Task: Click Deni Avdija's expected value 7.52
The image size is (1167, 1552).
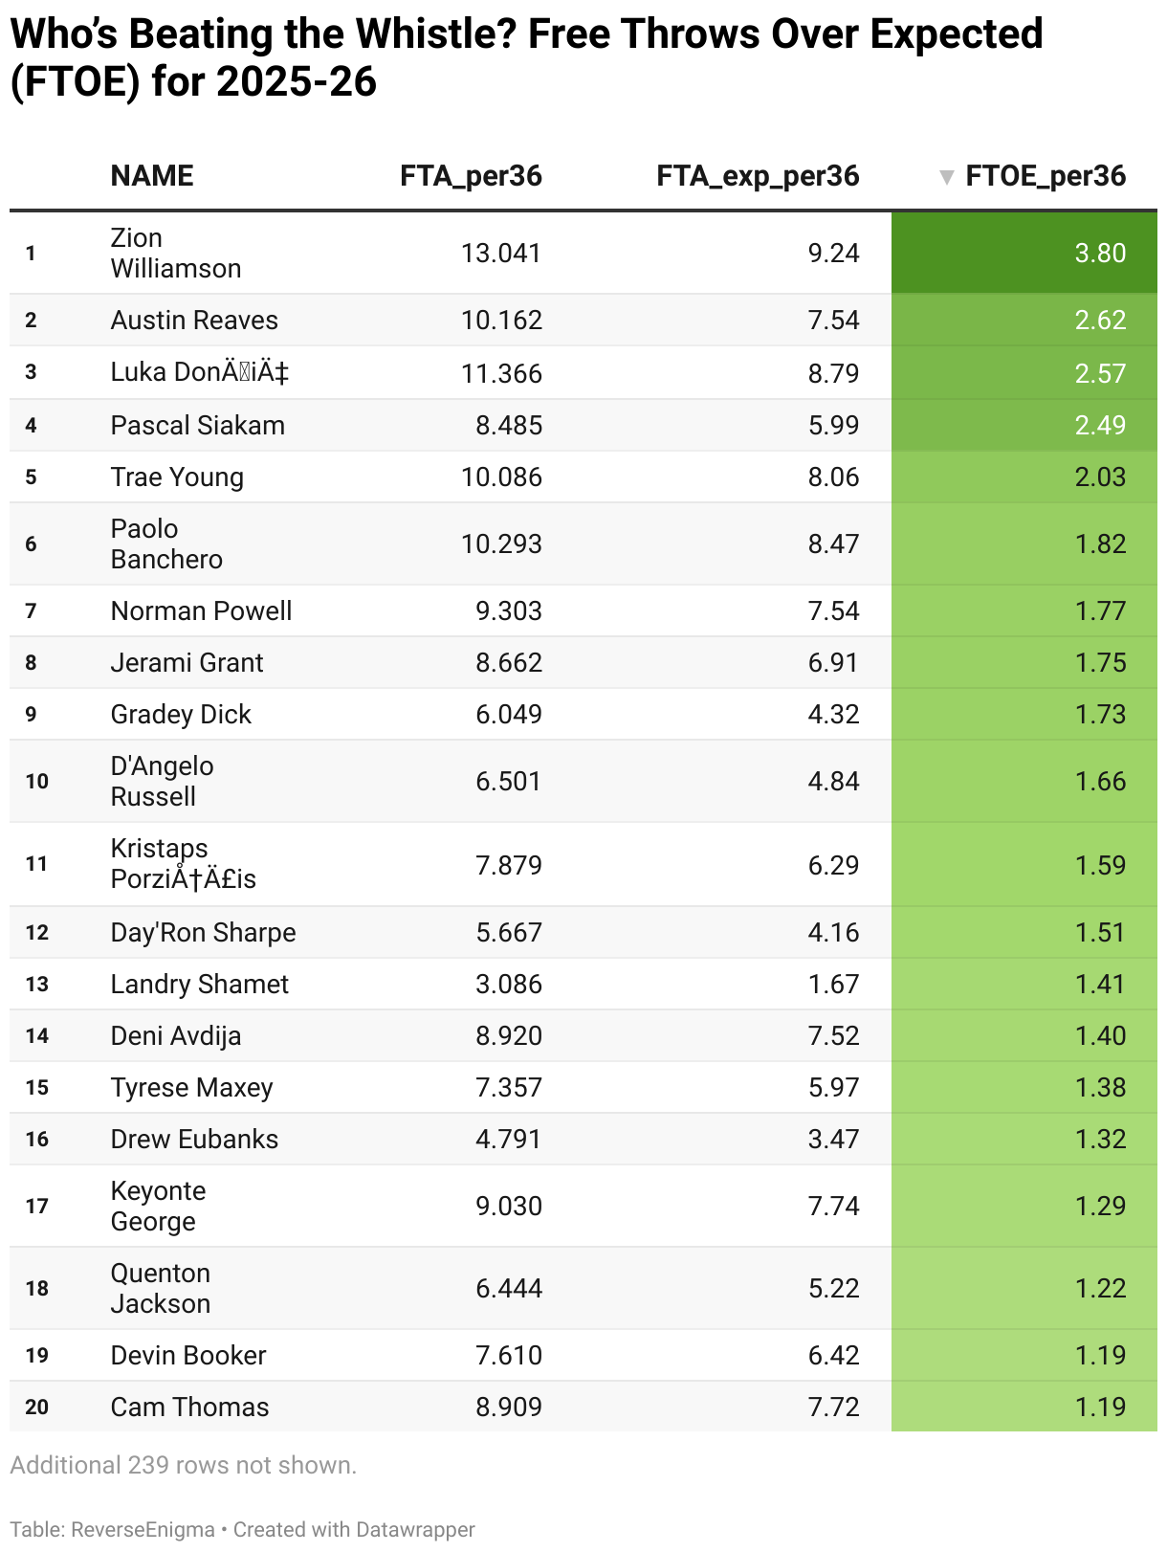Action: click(x=833, y=1035)
